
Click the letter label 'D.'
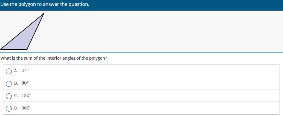pyautogui.click(x=16, y=108)
